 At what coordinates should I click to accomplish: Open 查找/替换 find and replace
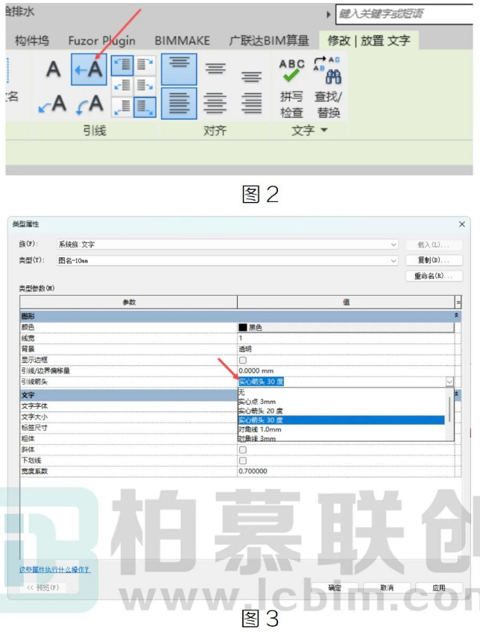click(x=328, y=88)
